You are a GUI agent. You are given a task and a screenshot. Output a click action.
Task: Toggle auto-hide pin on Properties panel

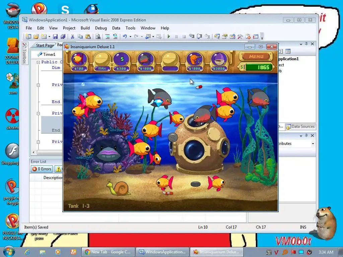pyautogui.click(x=306, y=136)
